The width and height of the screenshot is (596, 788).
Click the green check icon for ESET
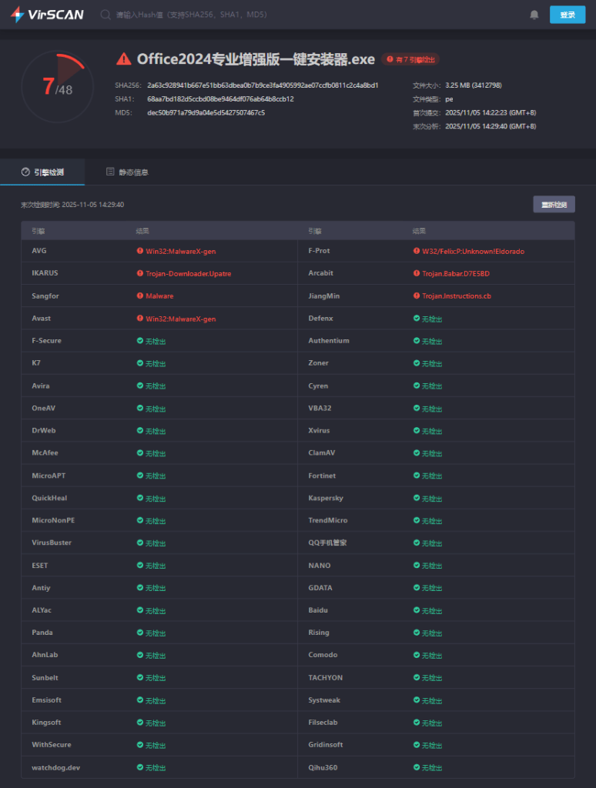(140, 566)
